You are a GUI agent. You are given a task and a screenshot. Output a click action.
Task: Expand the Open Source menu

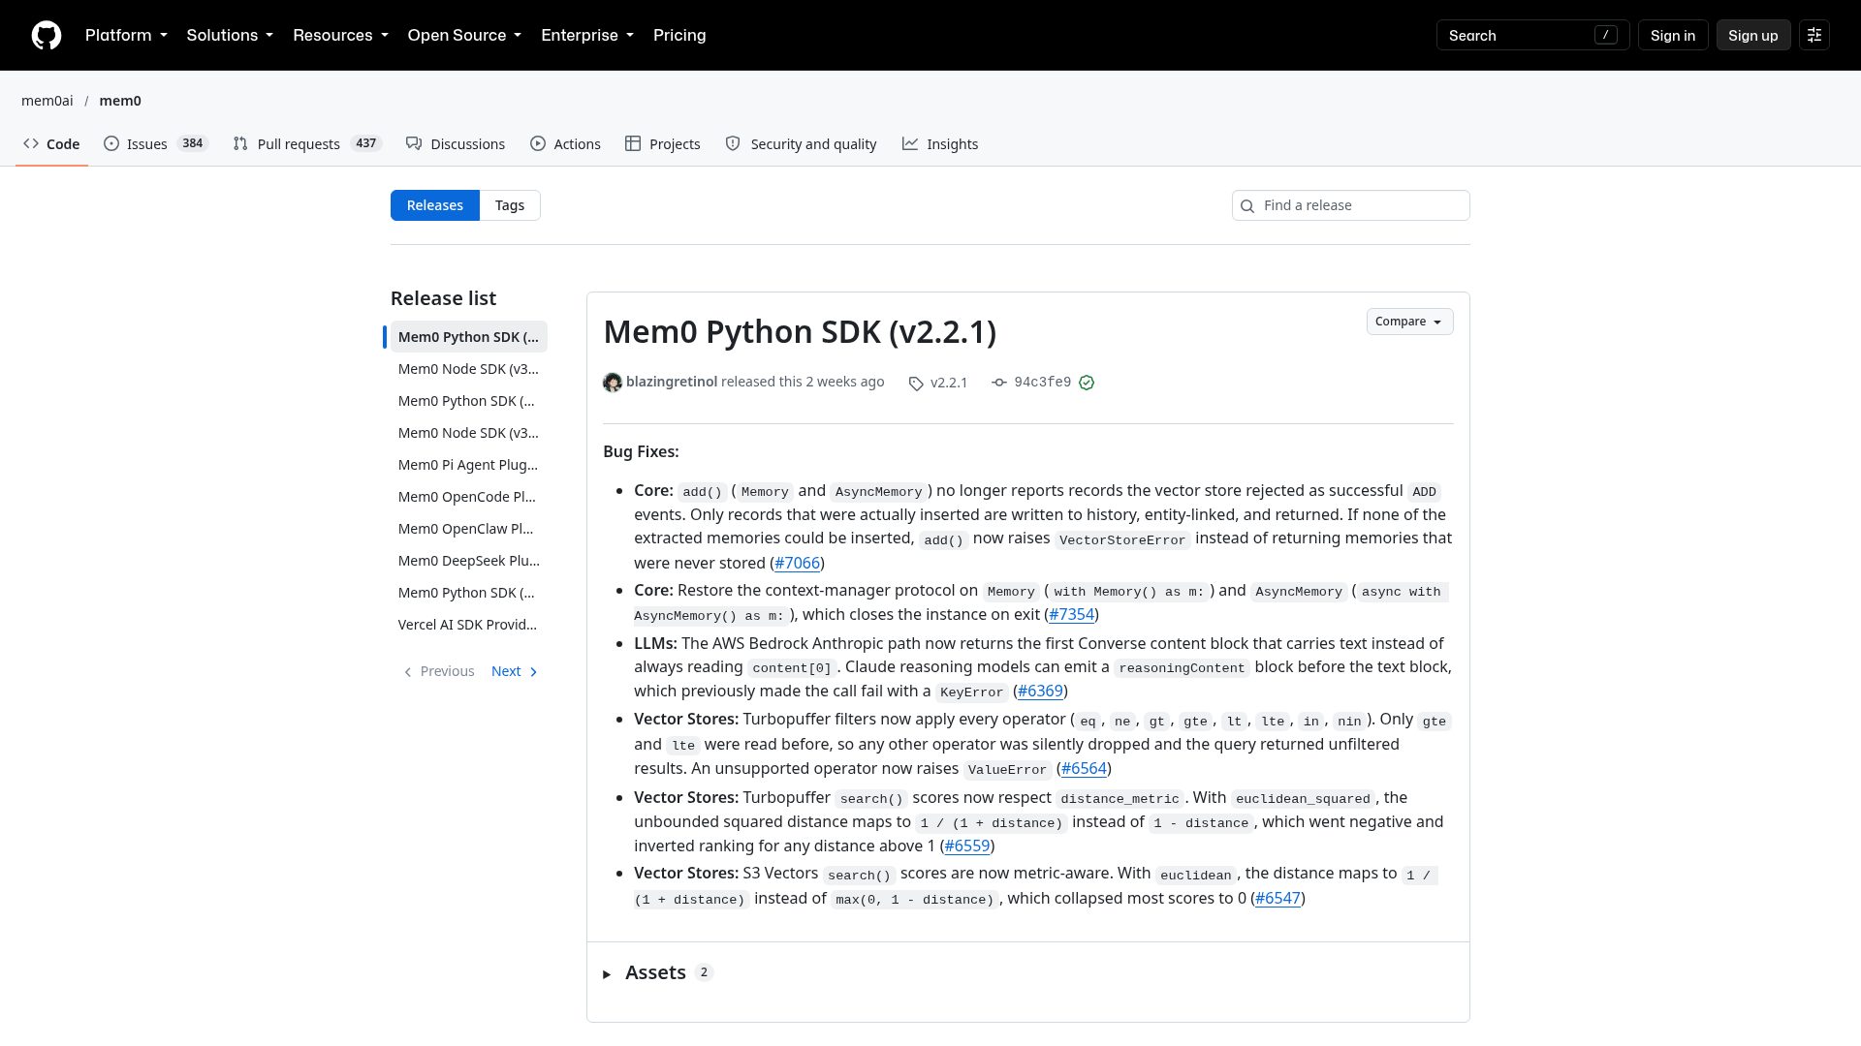[x=464, y=36]
